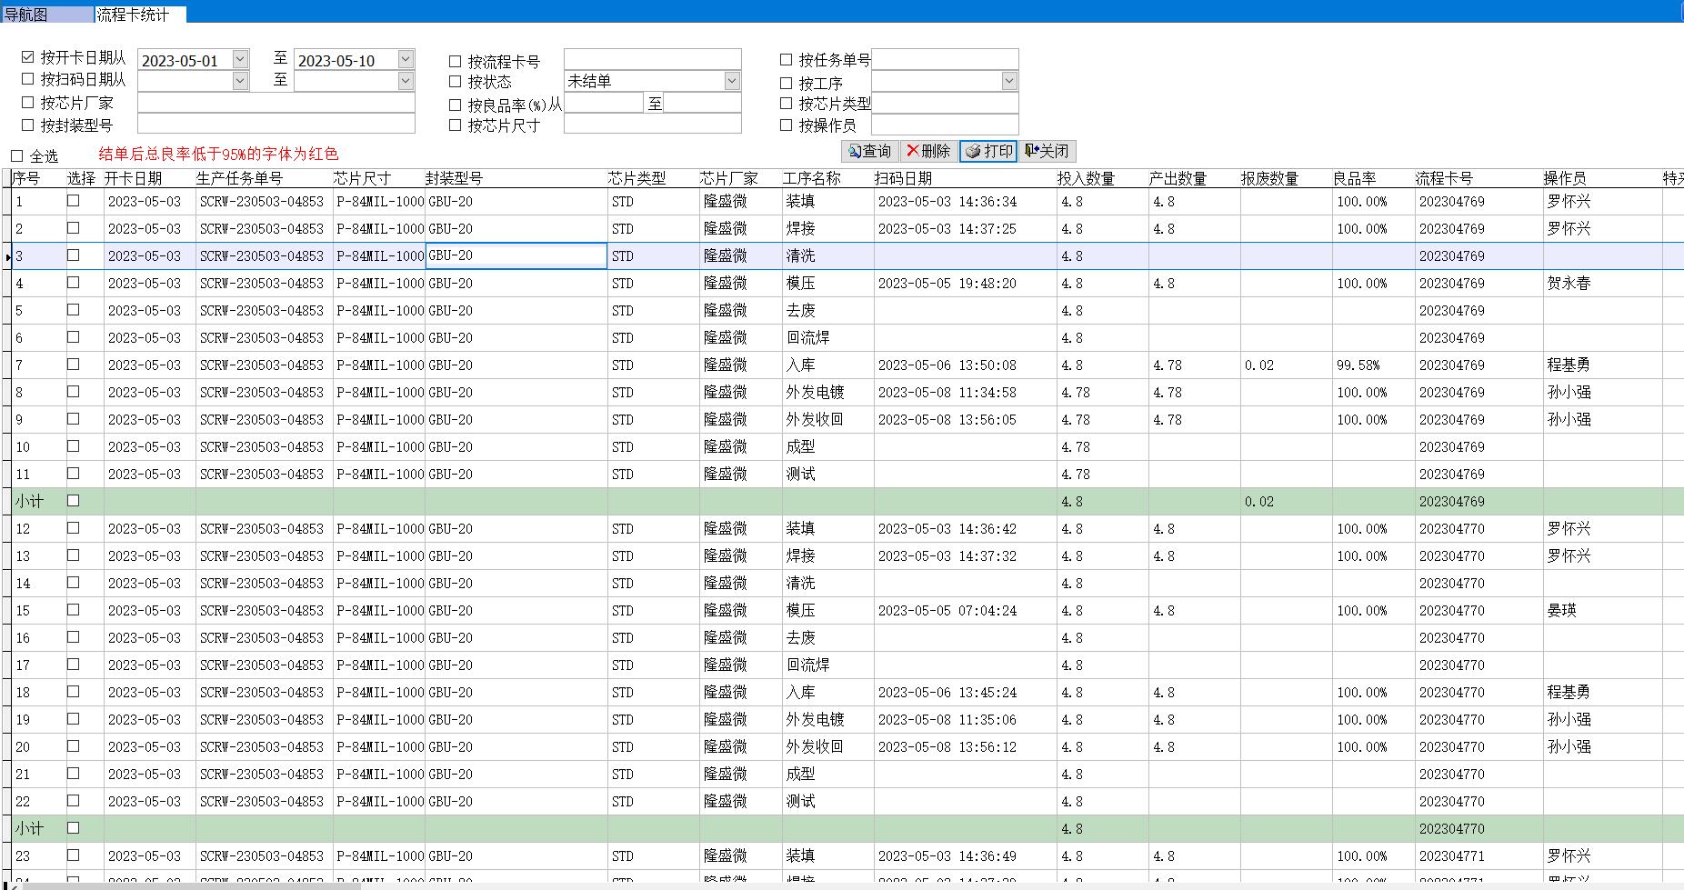Open the start date 2023-05-01 dropdown
This screenshot has width=1684, height=890.
(x=240, y=59)
